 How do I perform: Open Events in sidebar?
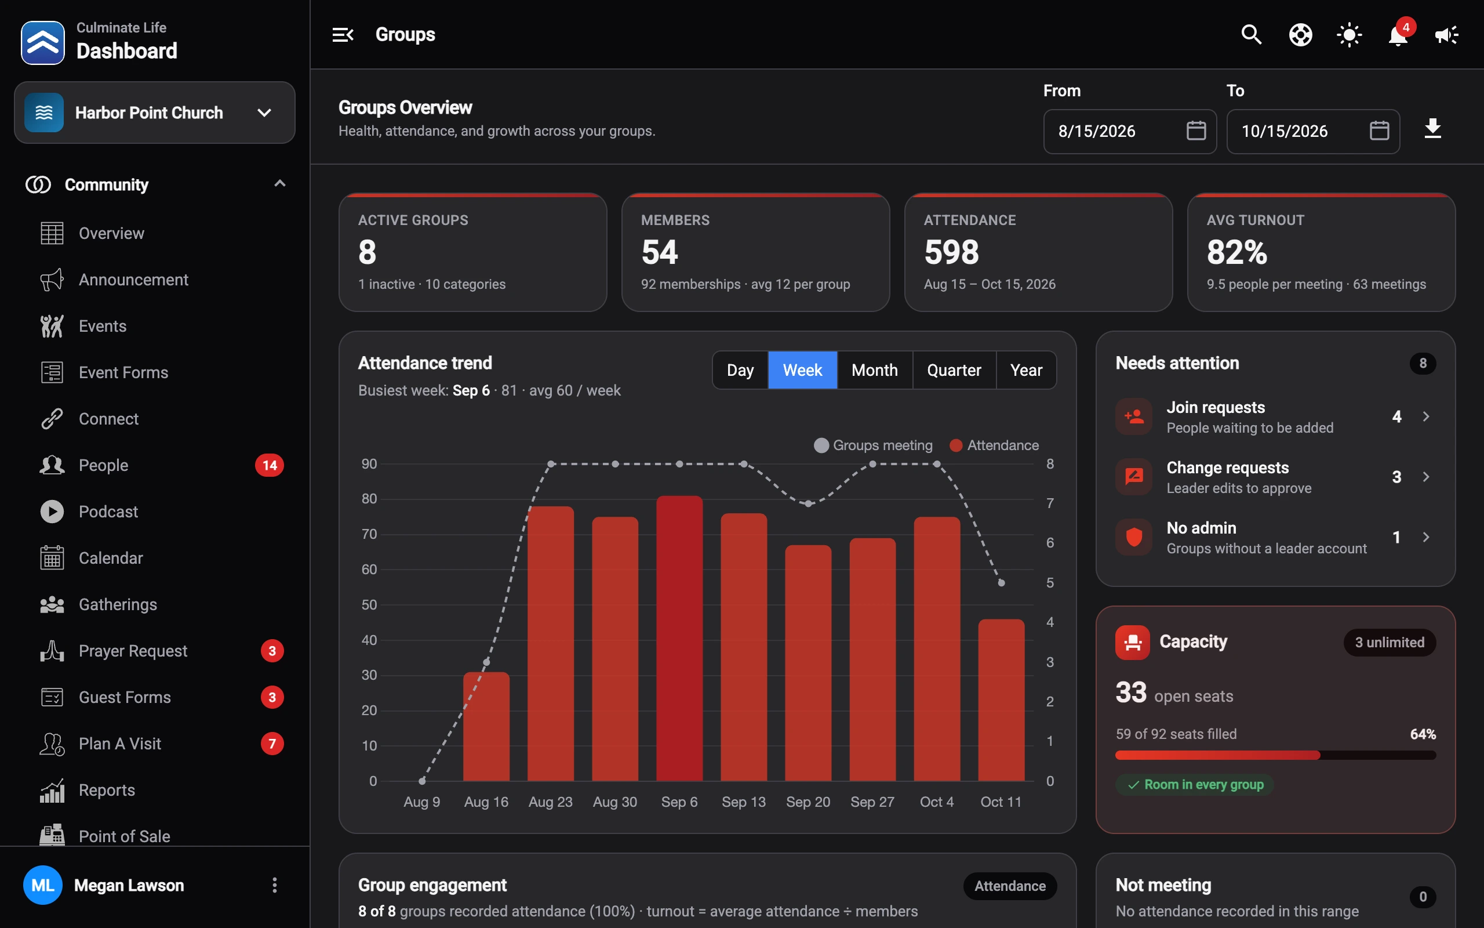tap(155, 326)
